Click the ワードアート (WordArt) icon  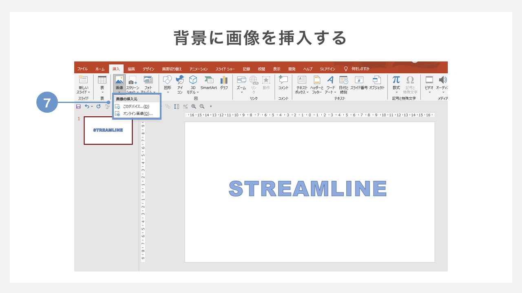(x=330, y=80)
